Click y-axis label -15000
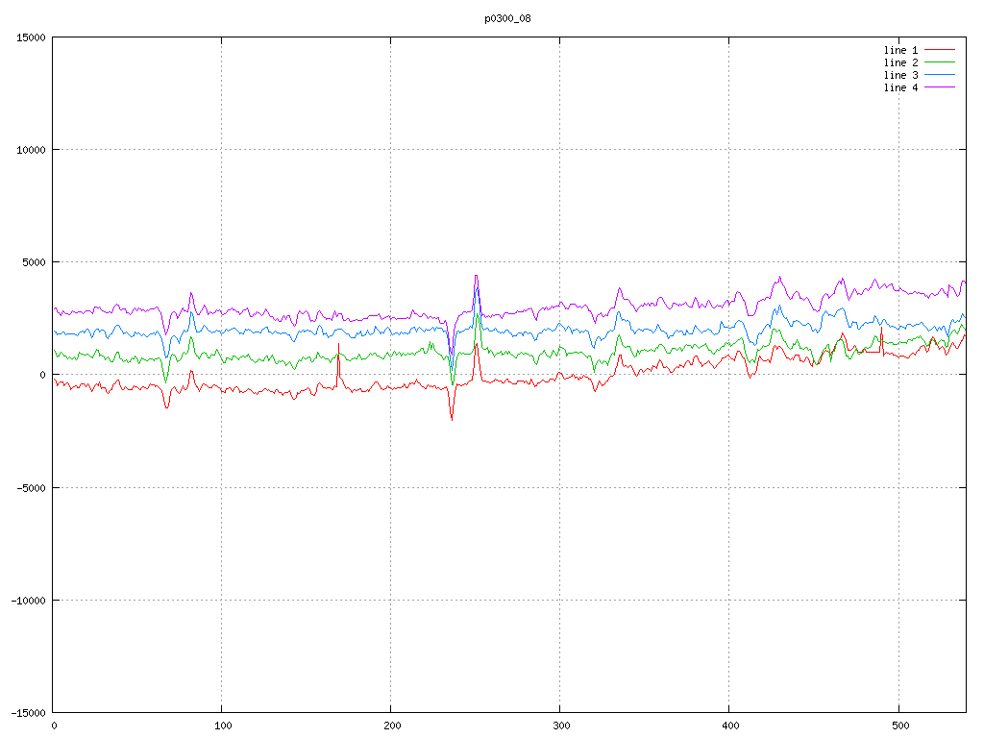This screenshot has height=738, width=984. tap(29, 713)
